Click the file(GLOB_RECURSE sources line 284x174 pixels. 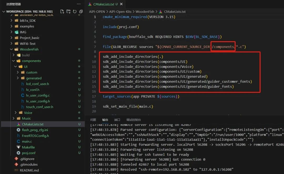click(x=174, y=47)
